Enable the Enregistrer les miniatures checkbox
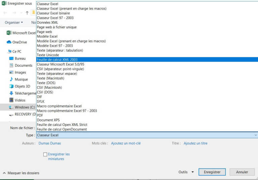Image resolution: width=258 pixels, height=180 pixels. (x=45, y=154)
